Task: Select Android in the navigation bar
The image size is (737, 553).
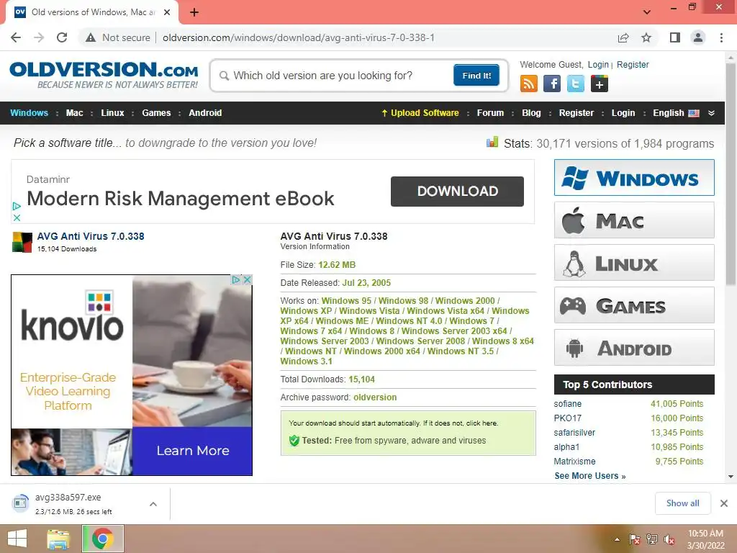Action: pos(205,113)
